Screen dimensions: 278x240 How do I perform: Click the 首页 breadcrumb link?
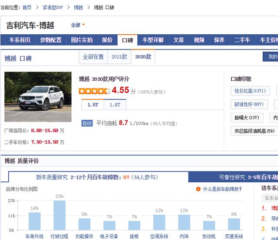(x=27, y=7)
